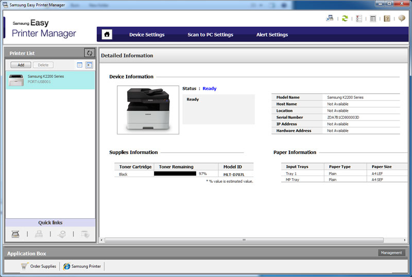This screenshot has width=412, height=277.
Task: Click the Input Trays column header
Action: (x=297, y=167)
